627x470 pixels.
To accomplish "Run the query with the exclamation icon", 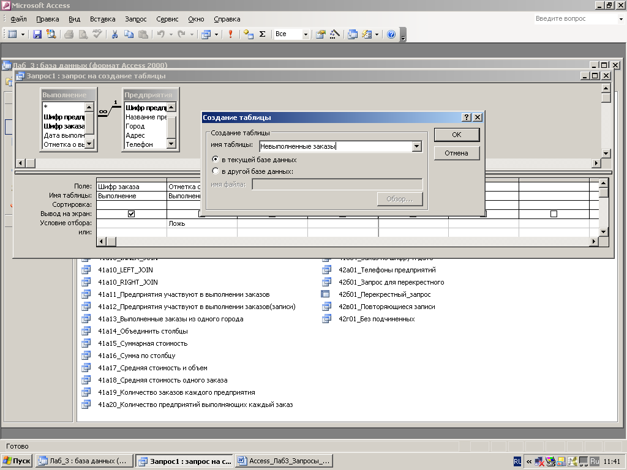I will click(x=230, y=34).
